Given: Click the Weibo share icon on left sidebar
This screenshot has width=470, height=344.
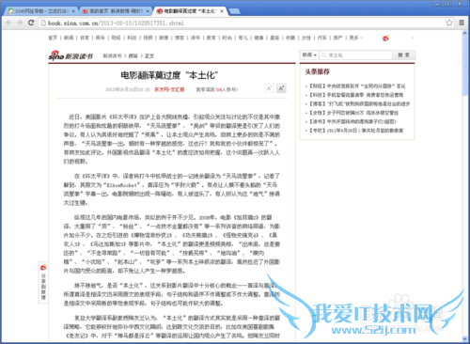Looking at the screenshot, I should point(43,267).
